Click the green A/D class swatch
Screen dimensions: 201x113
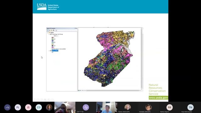click(52, 39)
